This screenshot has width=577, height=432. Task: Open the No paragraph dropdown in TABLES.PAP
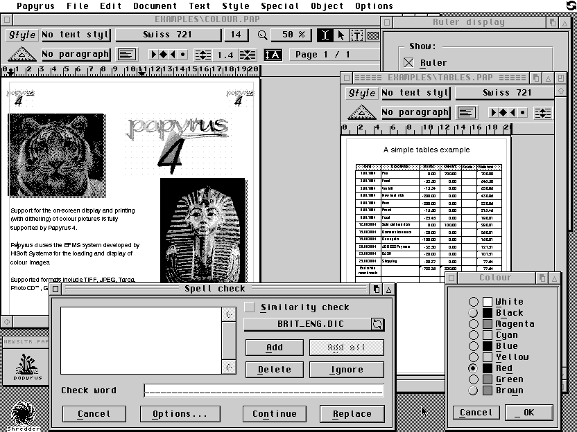tap(416, 112)
